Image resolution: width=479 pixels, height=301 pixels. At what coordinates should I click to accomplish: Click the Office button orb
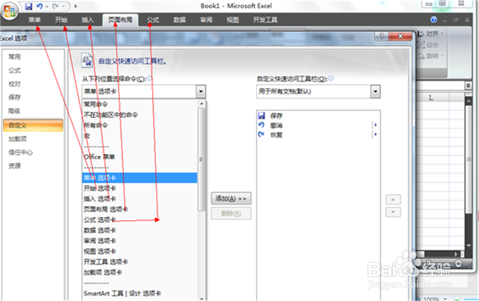[x=10, y=11]
